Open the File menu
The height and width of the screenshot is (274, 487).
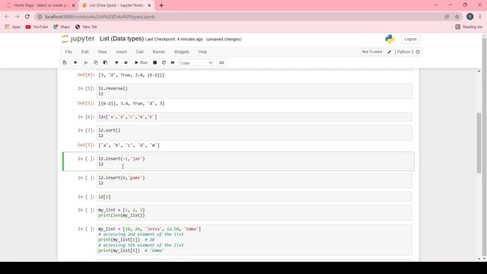coord(68,52)
